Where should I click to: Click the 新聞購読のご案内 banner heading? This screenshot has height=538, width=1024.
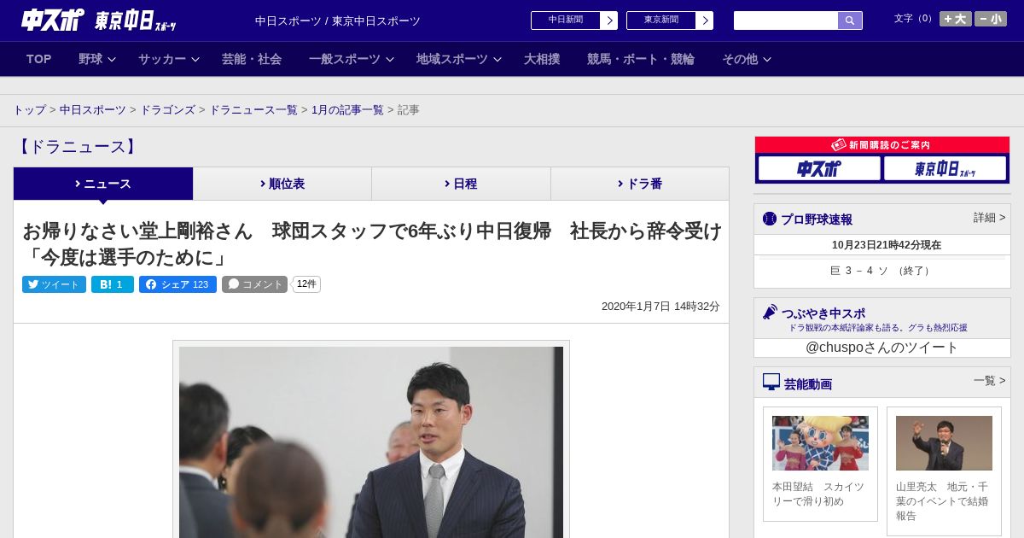point(881,145)
